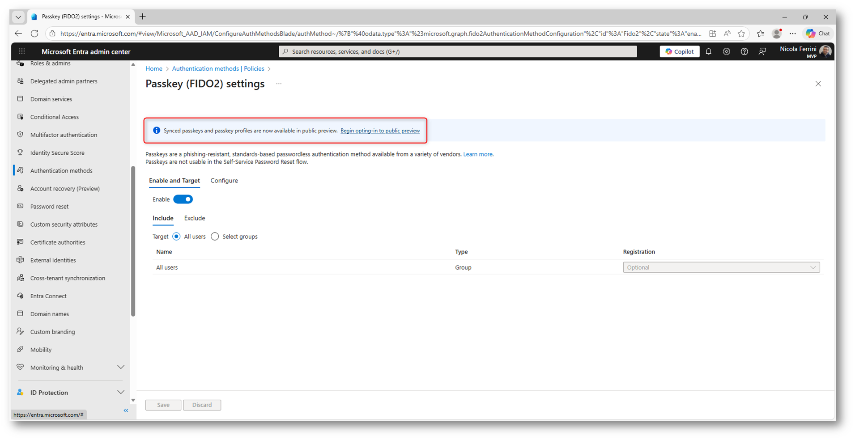855x440 pixels.
Task: Toggle the passkey Enable switch
Action: [x=183, y=199]
